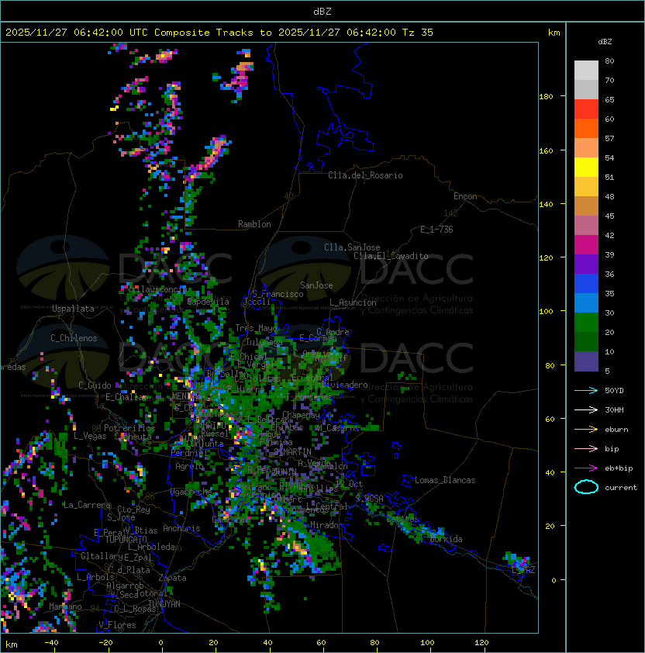Click the 'Composite Tracks to' header text
Screen dimensions: 645x653
[212, 33]
